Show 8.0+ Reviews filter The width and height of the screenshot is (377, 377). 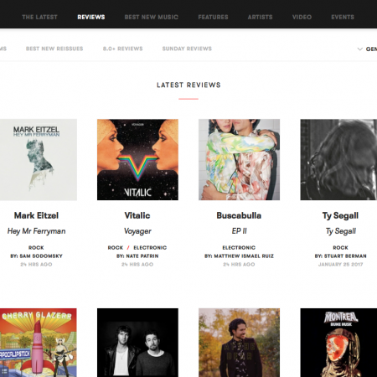click(x=122, y=49)
